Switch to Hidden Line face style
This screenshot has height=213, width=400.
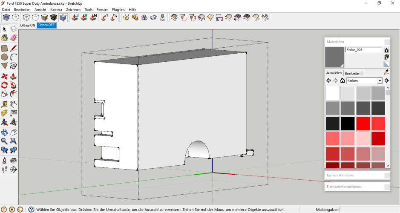point(35,17)
